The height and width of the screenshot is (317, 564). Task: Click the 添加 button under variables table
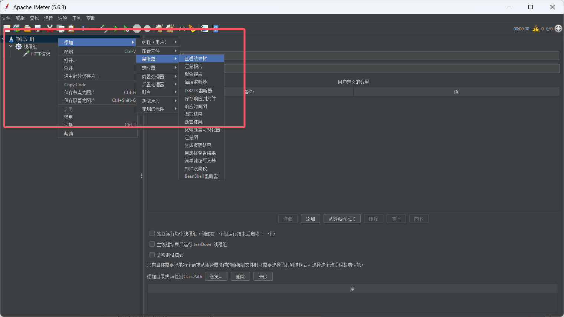[310, 219]
